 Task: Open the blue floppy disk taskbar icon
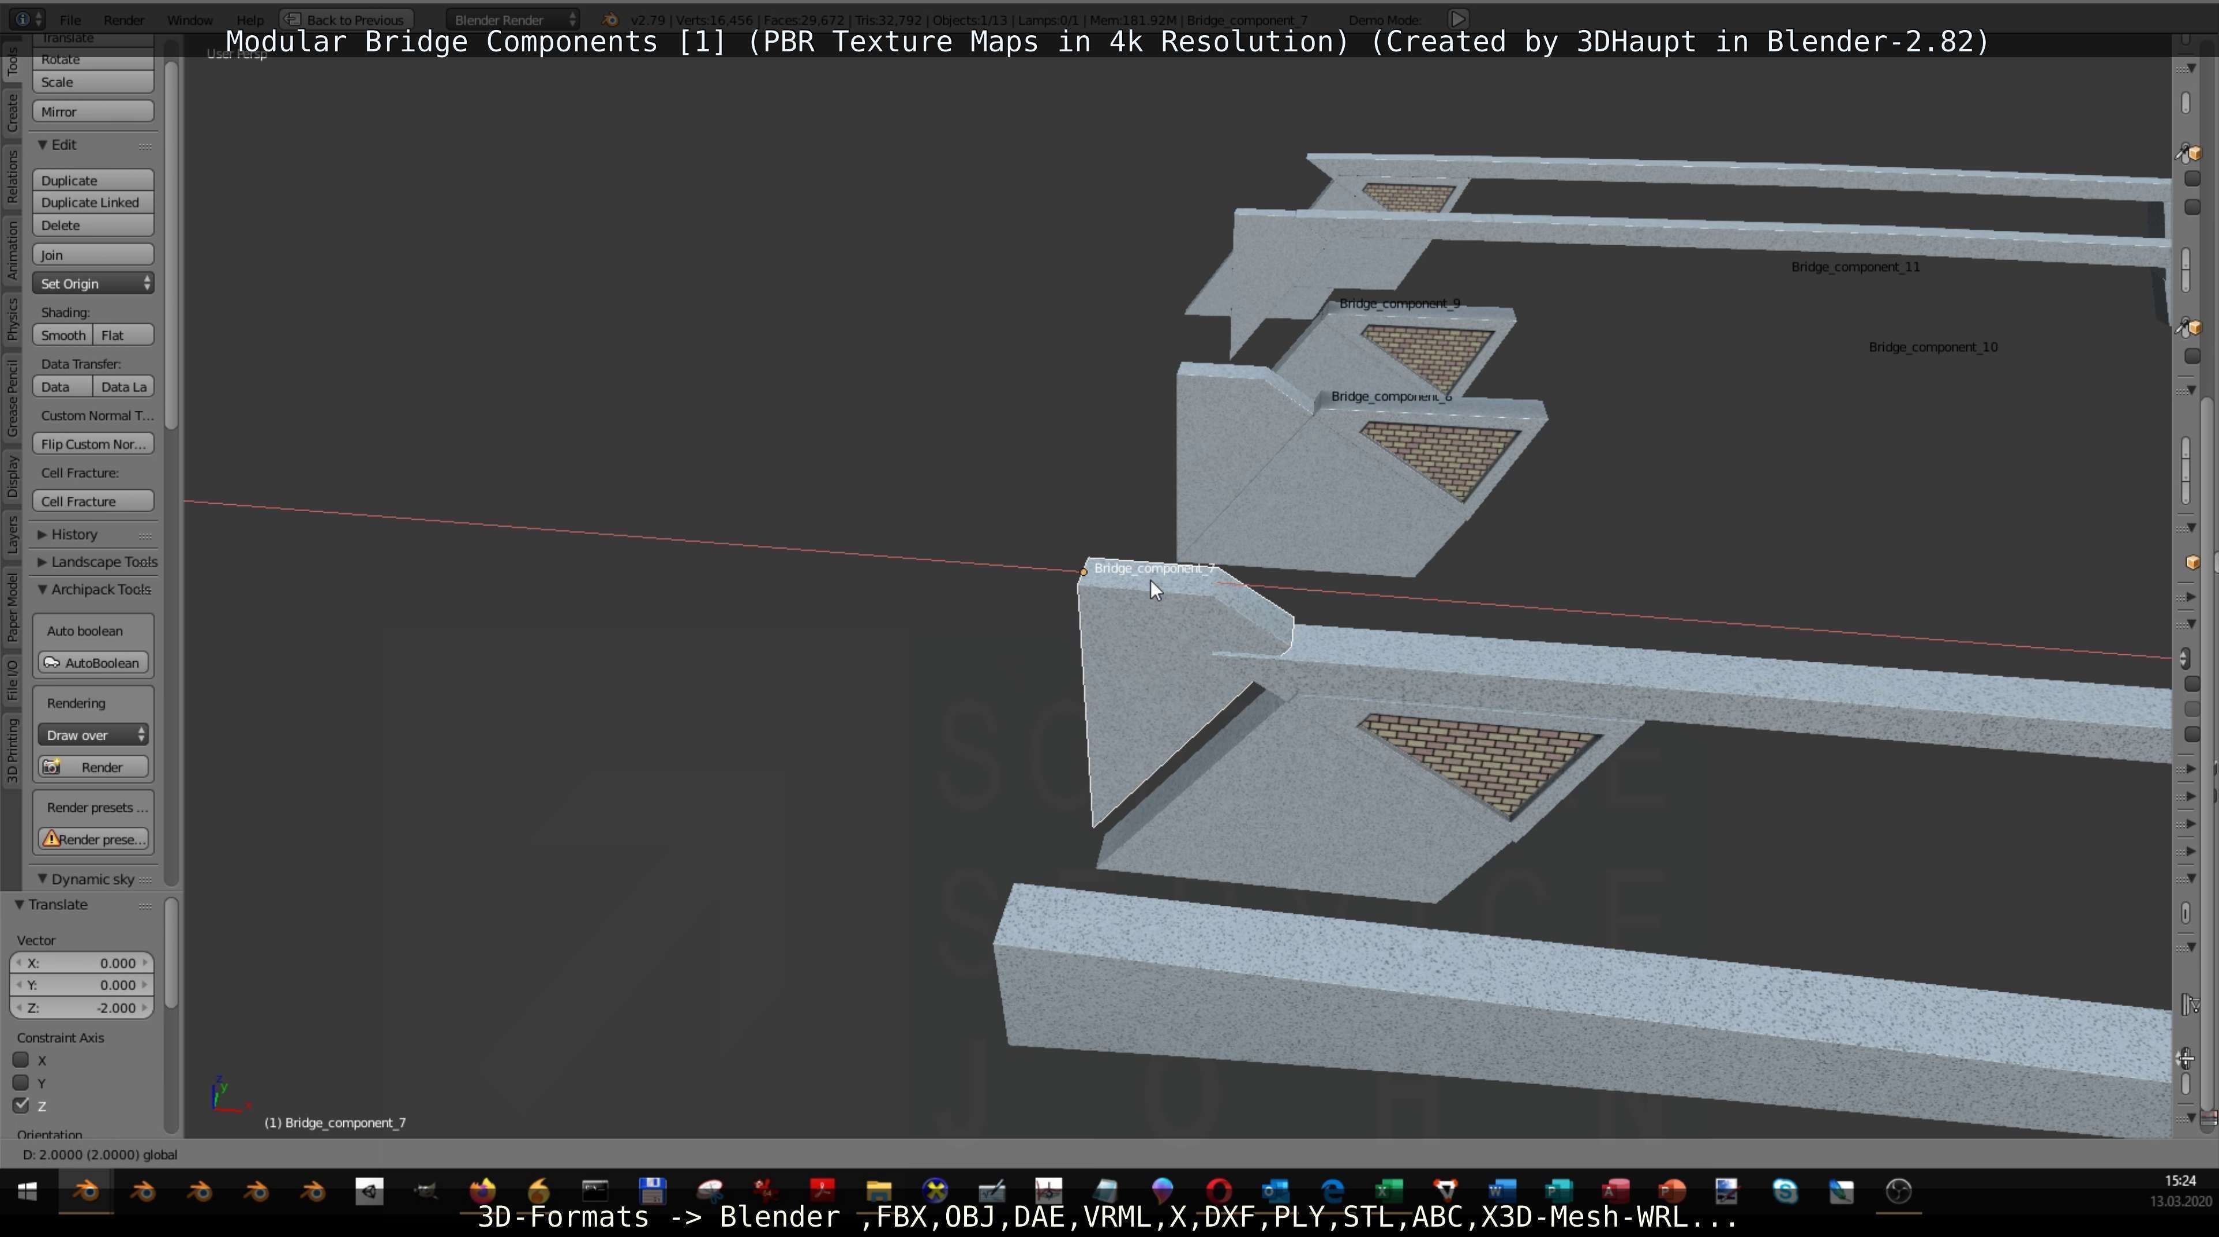(652, 1191)
